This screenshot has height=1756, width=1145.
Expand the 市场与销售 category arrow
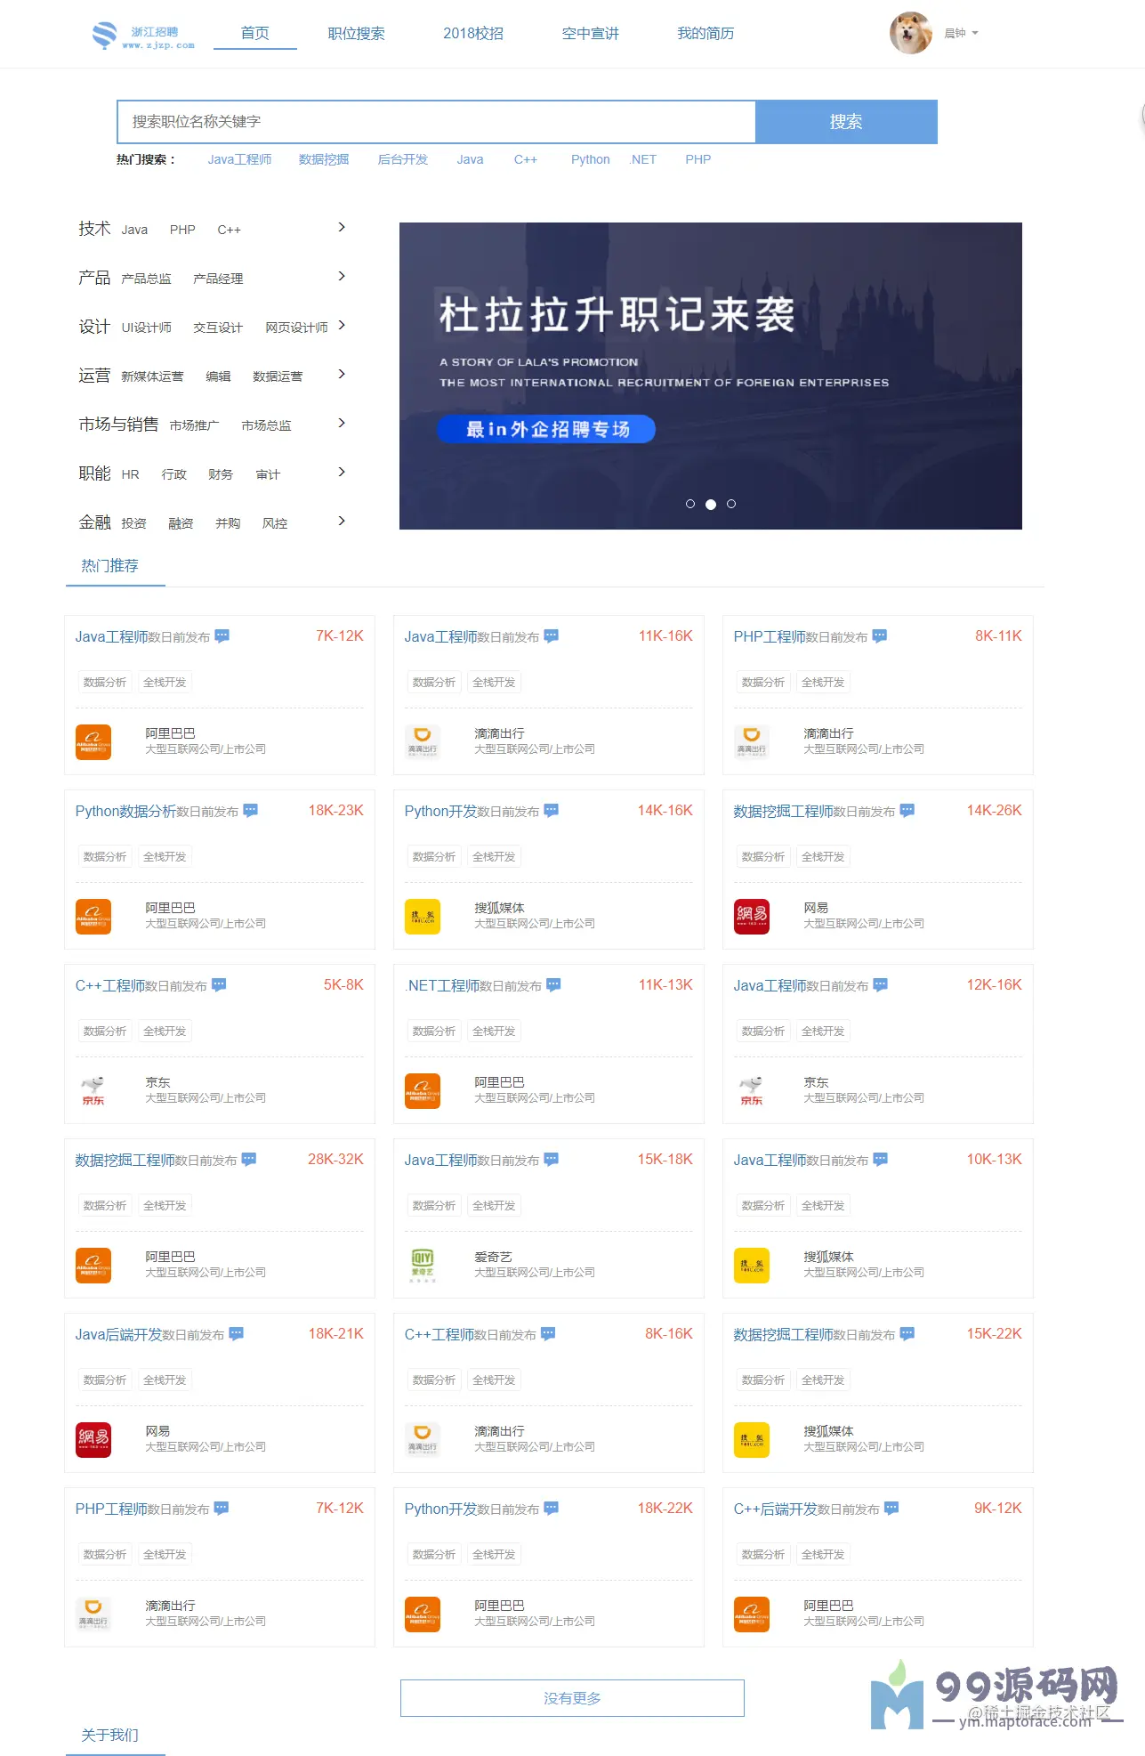pyautogui.click(x=342, y=424)
